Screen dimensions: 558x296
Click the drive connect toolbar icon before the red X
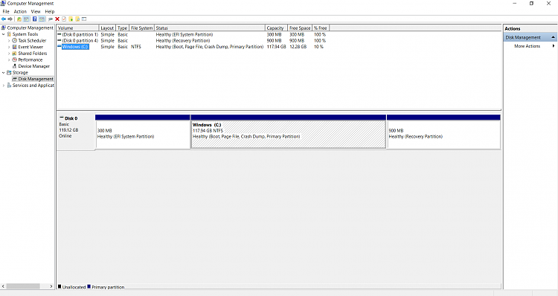click(x=51, y=19)
